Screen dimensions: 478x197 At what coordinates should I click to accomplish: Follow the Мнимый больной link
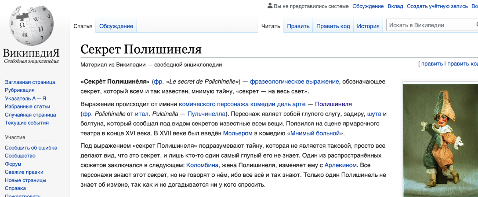click(315, 133)
